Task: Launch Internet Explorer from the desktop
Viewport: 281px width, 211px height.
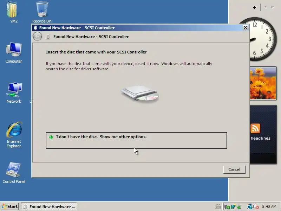Action: pos(14,135)
